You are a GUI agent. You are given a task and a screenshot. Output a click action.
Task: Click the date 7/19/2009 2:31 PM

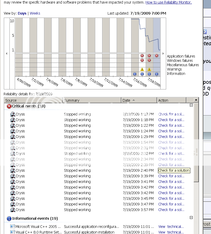tap(138, 148)
